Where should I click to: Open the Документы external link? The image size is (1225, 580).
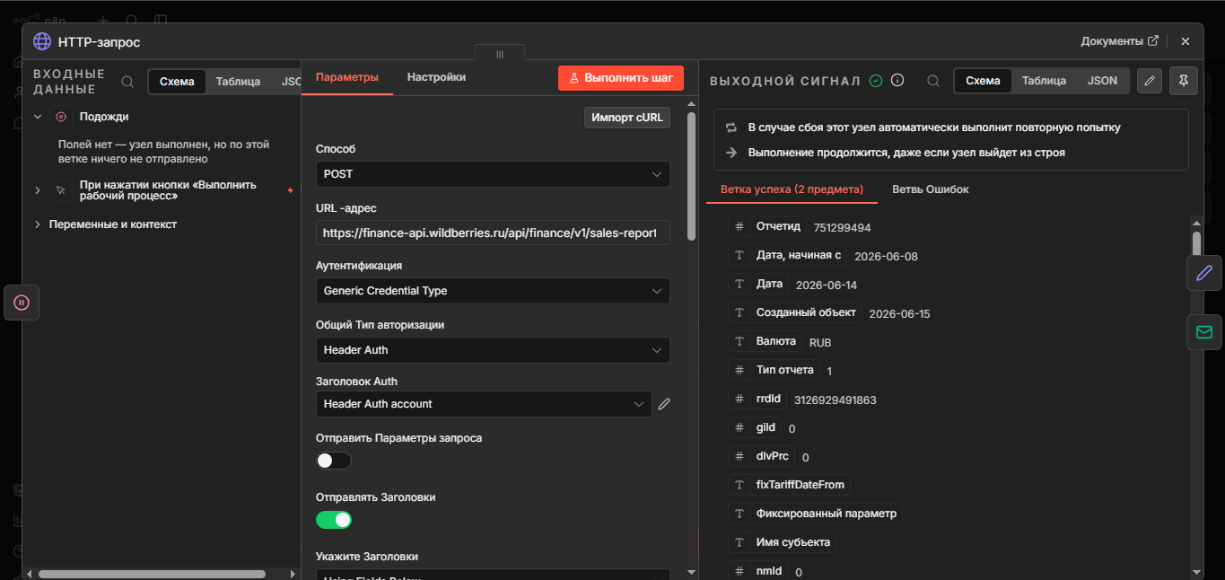pyautogui.click(x=1119, y=41)
